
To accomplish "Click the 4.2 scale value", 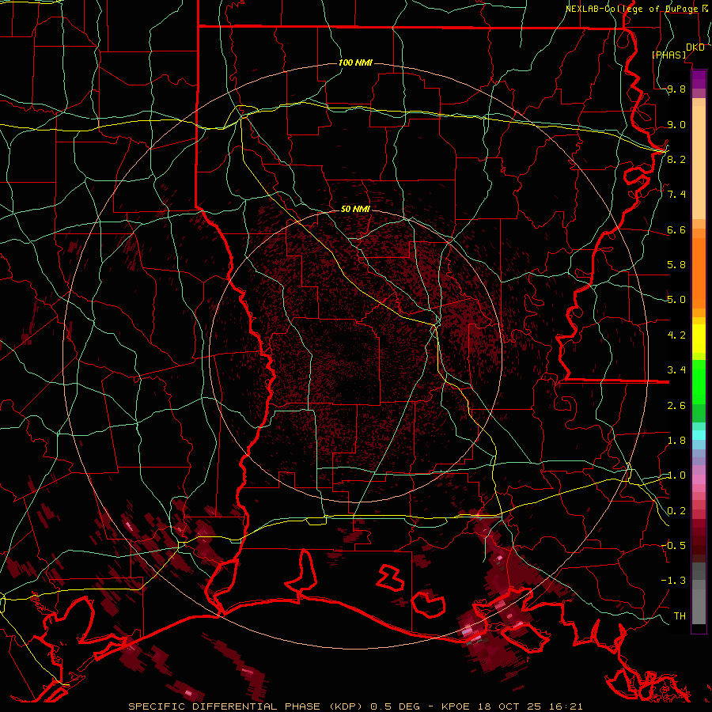I will coord(676,335).
